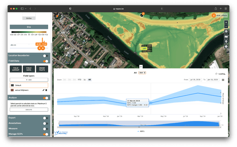Select the YTD zoom range

[x=79, y=79]
